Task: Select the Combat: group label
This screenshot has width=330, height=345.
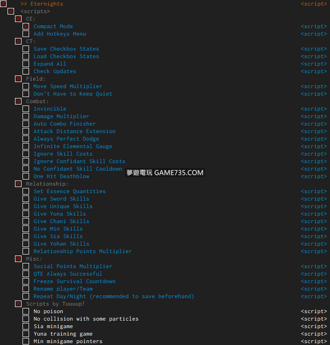Action: click(37, 101)
